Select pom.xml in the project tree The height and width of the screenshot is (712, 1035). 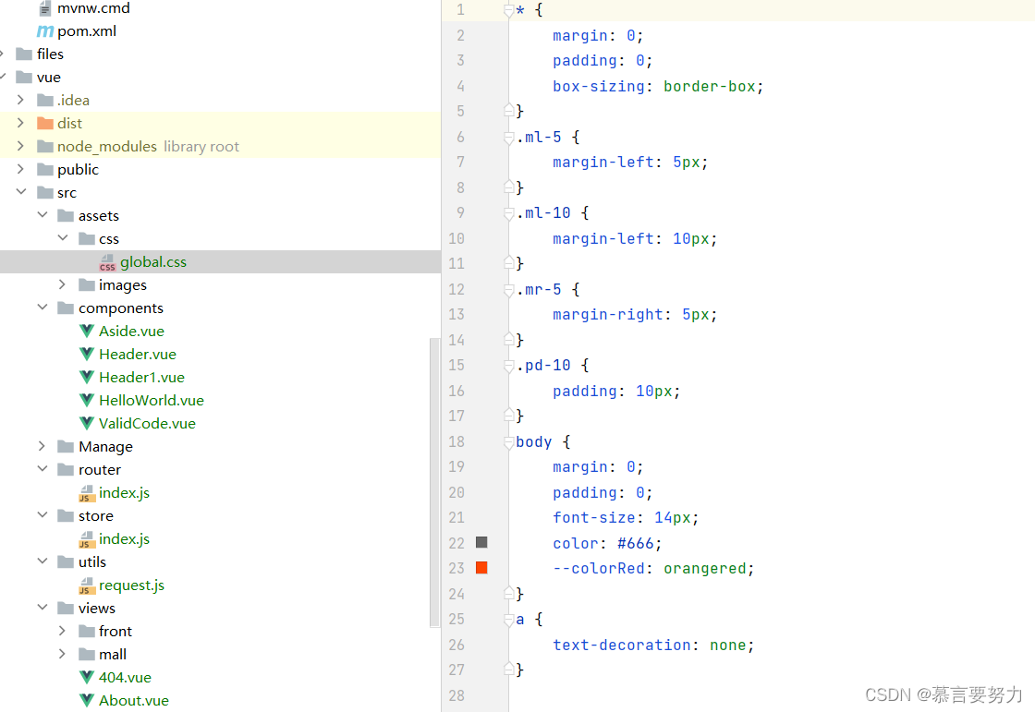click(x=87, y=31)
